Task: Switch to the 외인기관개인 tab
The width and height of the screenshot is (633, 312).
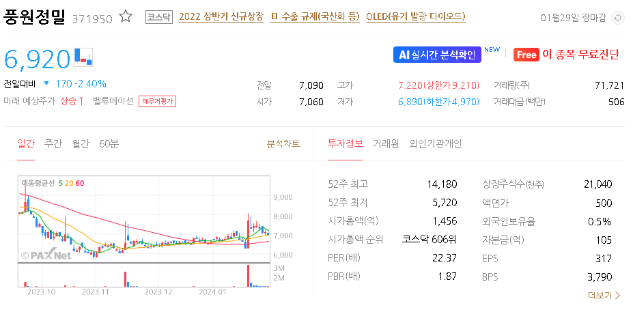Action: pyautogui.click(x=436, y=143)
